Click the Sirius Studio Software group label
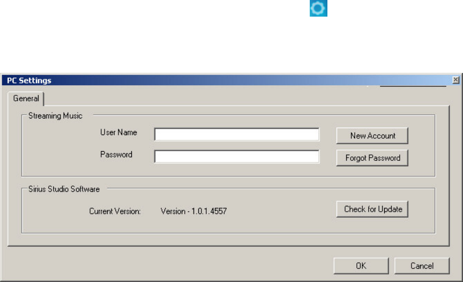This screenshot has width=463, height=282. coord(64,189)
